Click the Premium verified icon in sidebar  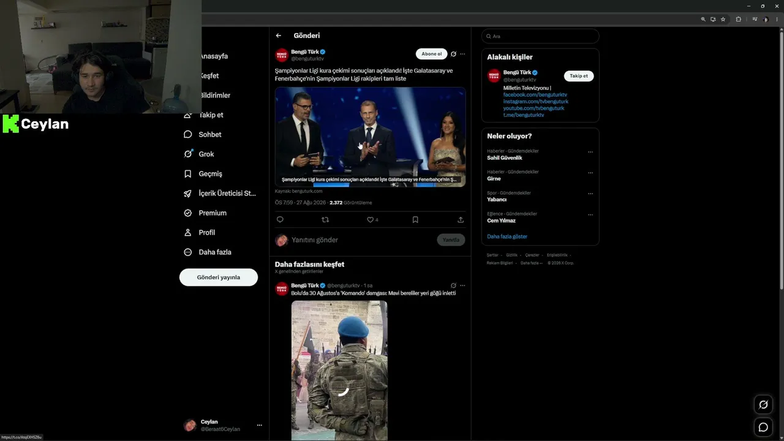coord(188,213)
